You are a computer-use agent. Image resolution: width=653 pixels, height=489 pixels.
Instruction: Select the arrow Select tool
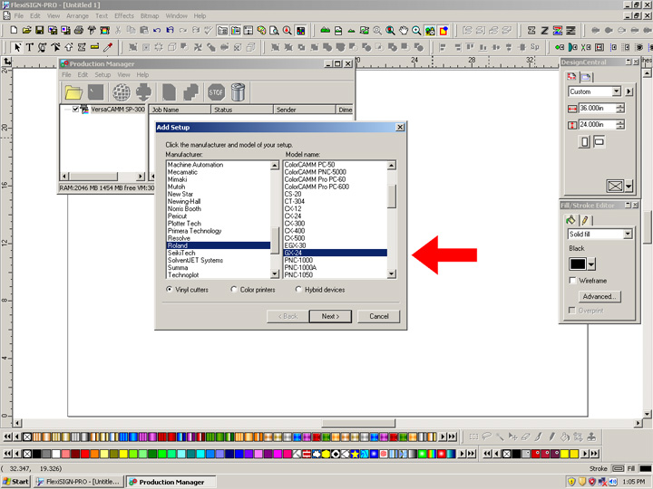17,47
